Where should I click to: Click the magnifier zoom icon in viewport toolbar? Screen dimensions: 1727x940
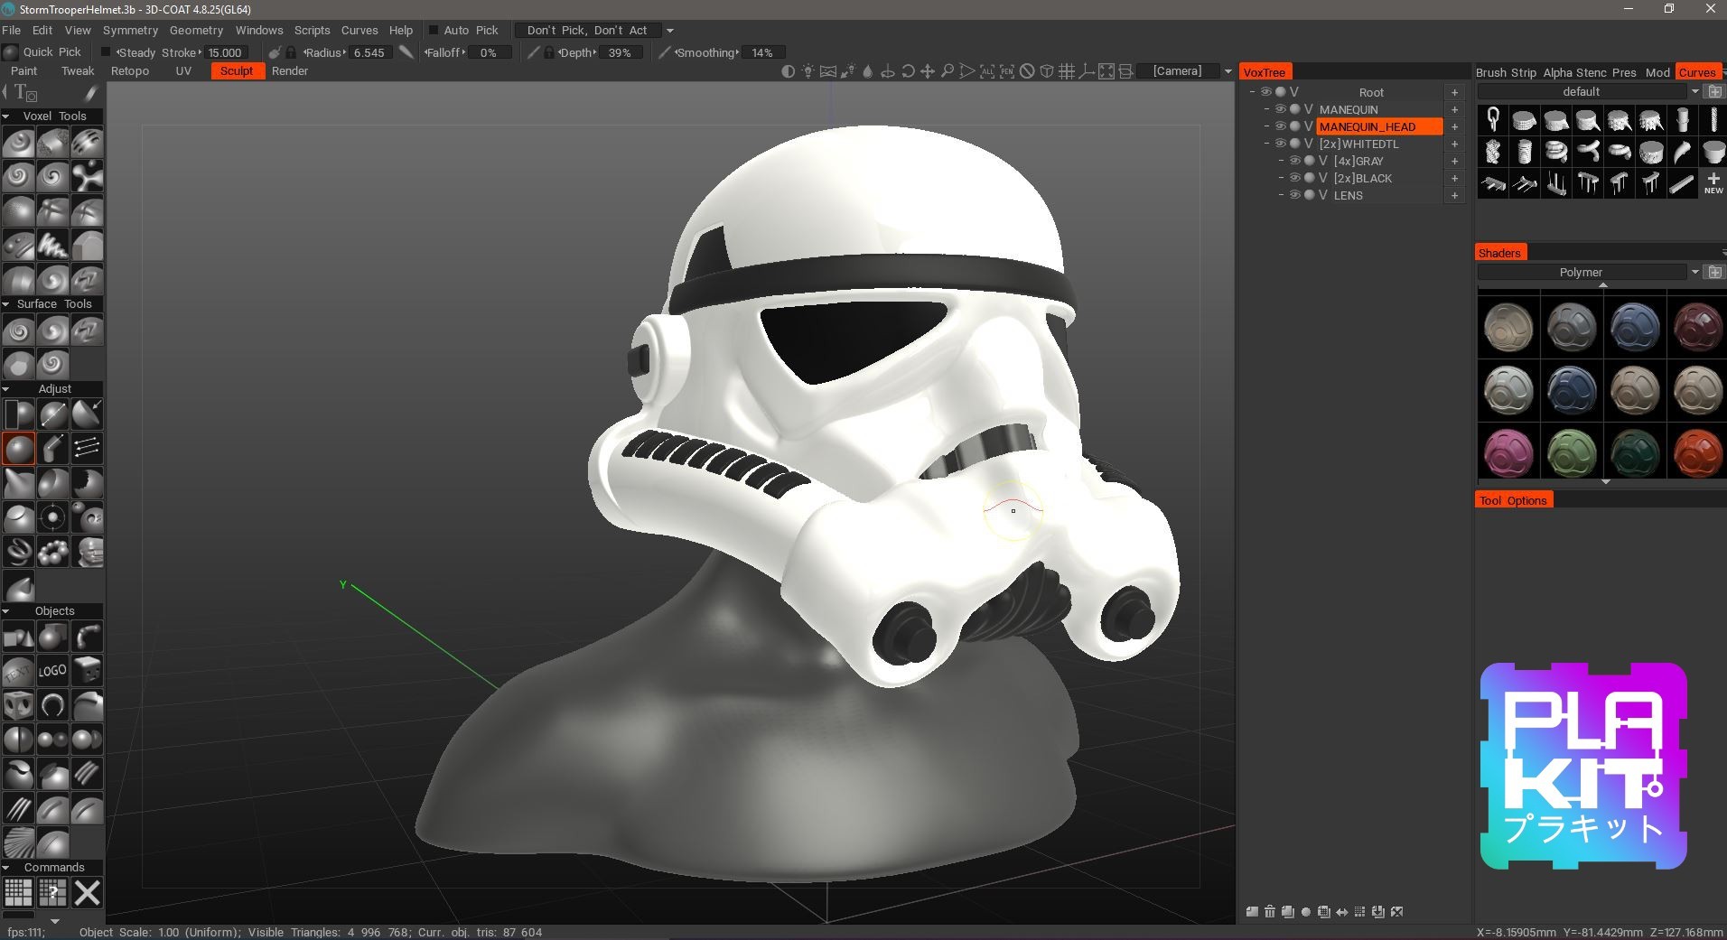tap(948, 71)
